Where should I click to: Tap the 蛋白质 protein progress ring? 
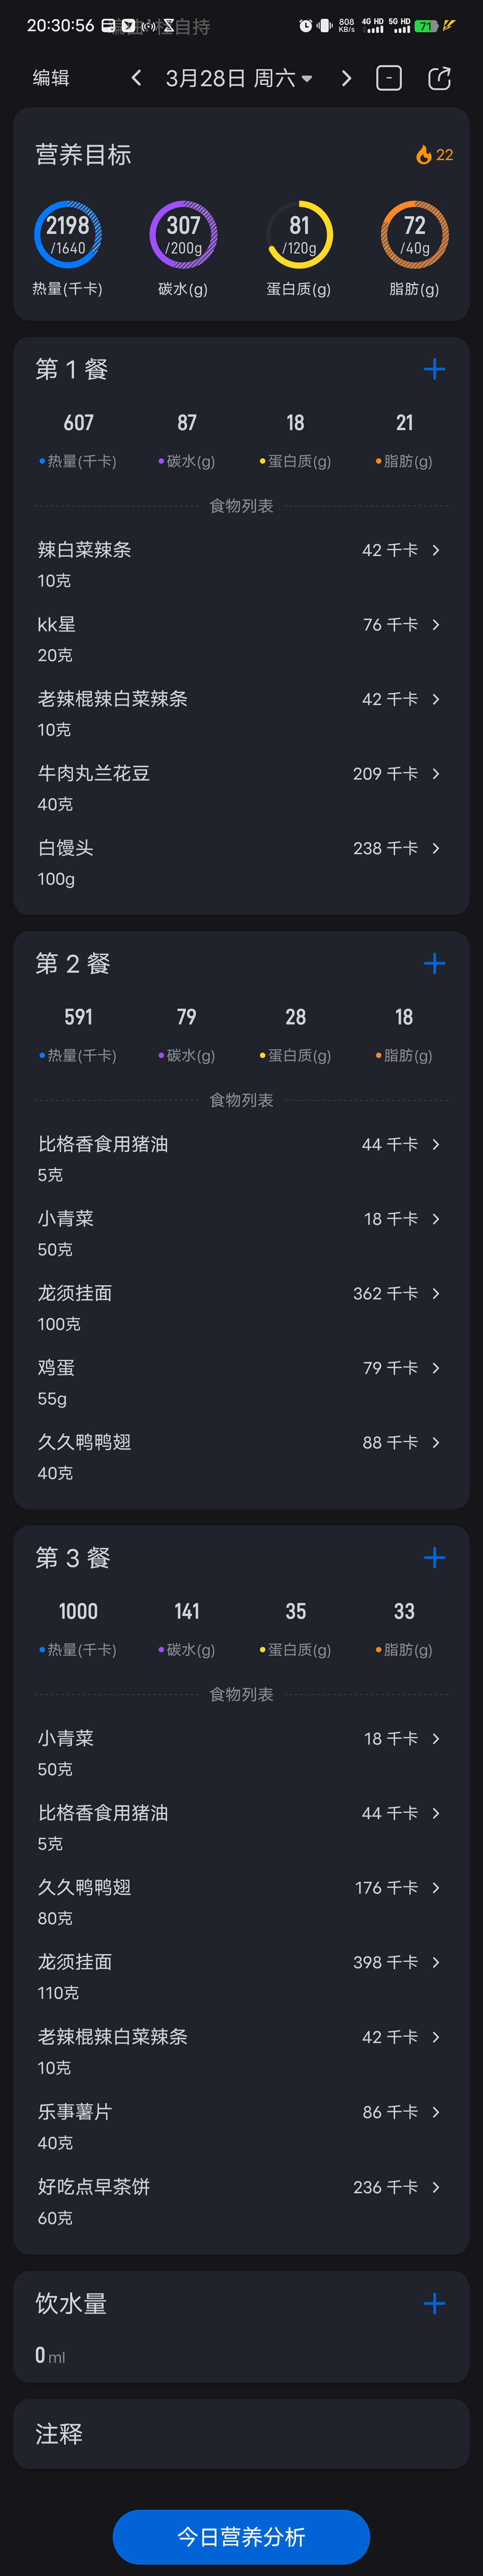[x=300, y=235]
